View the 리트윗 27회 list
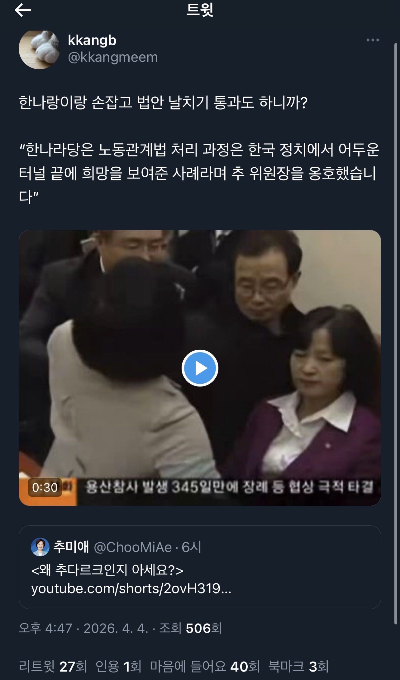 (53, 666)
